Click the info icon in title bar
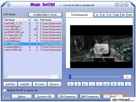Viewport: 136px width, 102px height. [8, 4]
